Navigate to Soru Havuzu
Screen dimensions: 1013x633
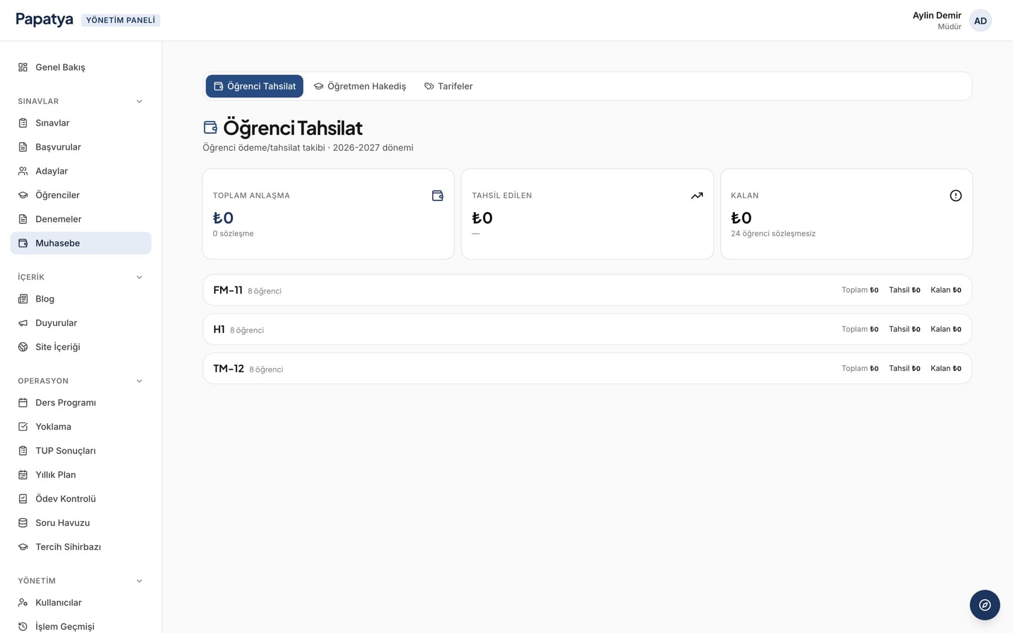tap(80, 523)
